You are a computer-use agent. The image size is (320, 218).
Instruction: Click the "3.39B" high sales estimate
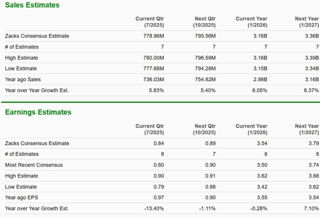(x=312, y=58)
